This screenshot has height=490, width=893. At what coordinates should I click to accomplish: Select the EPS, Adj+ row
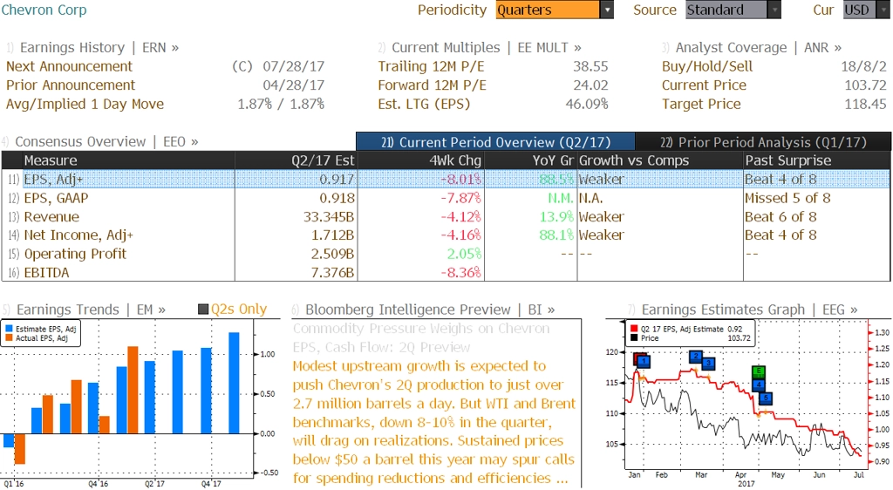pyautogui.click(x=446, y=180)
